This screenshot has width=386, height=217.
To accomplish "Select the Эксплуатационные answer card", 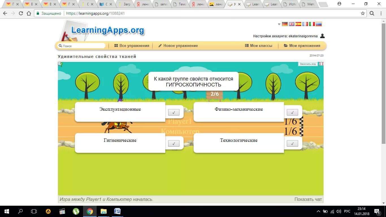I will pyautogui.click(x=120, y=112).
